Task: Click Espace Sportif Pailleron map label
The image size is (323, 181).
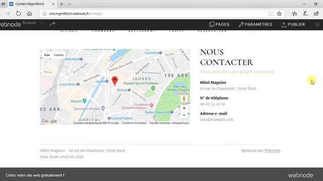Action: [x=141, y=83]
